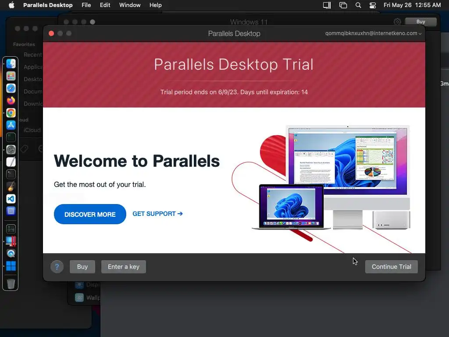Close the Parallels Desktop trial window

52,33
